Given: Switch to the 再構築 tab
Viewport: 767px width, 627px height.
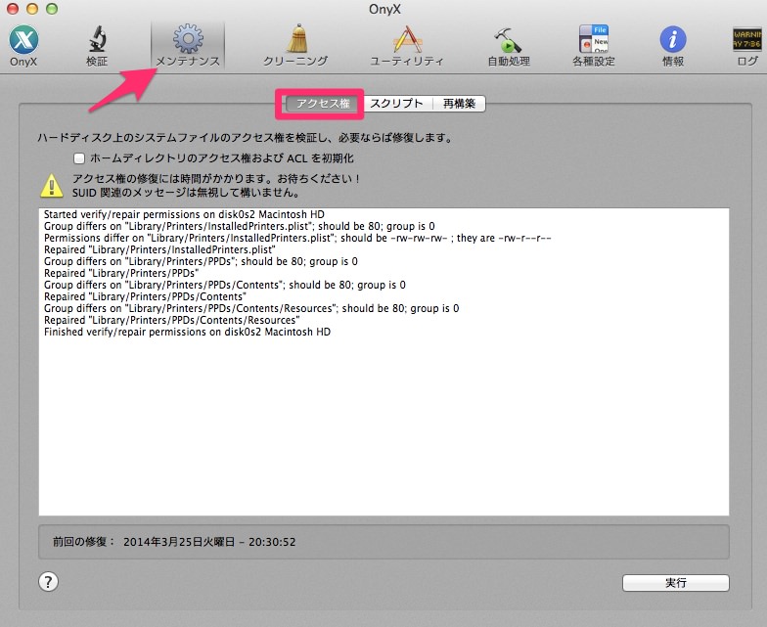Looking at the screenshot, I should pos(459,104).
